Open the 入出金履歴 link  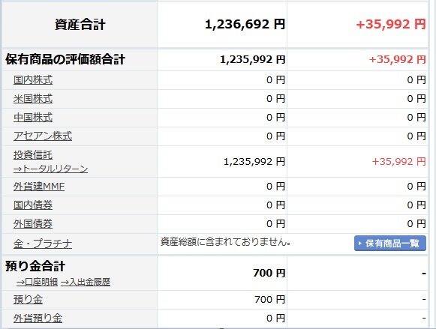point(86,282)
